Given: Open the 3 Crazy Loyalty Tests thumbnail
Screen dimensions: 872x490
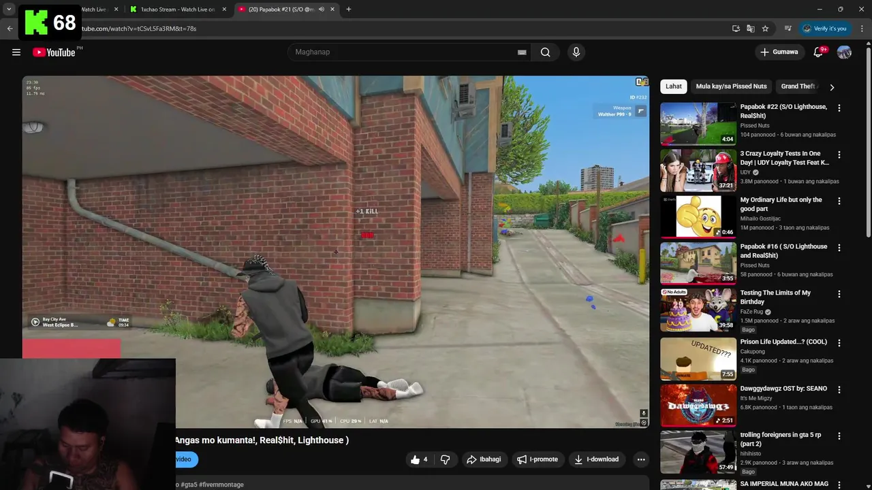Looking at the screenshot, I should click(x=698, y=170).
